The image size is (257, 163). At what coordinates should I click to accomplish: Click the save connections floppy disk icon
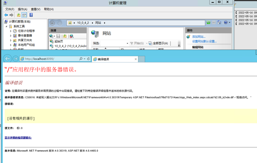click(58, 36)
